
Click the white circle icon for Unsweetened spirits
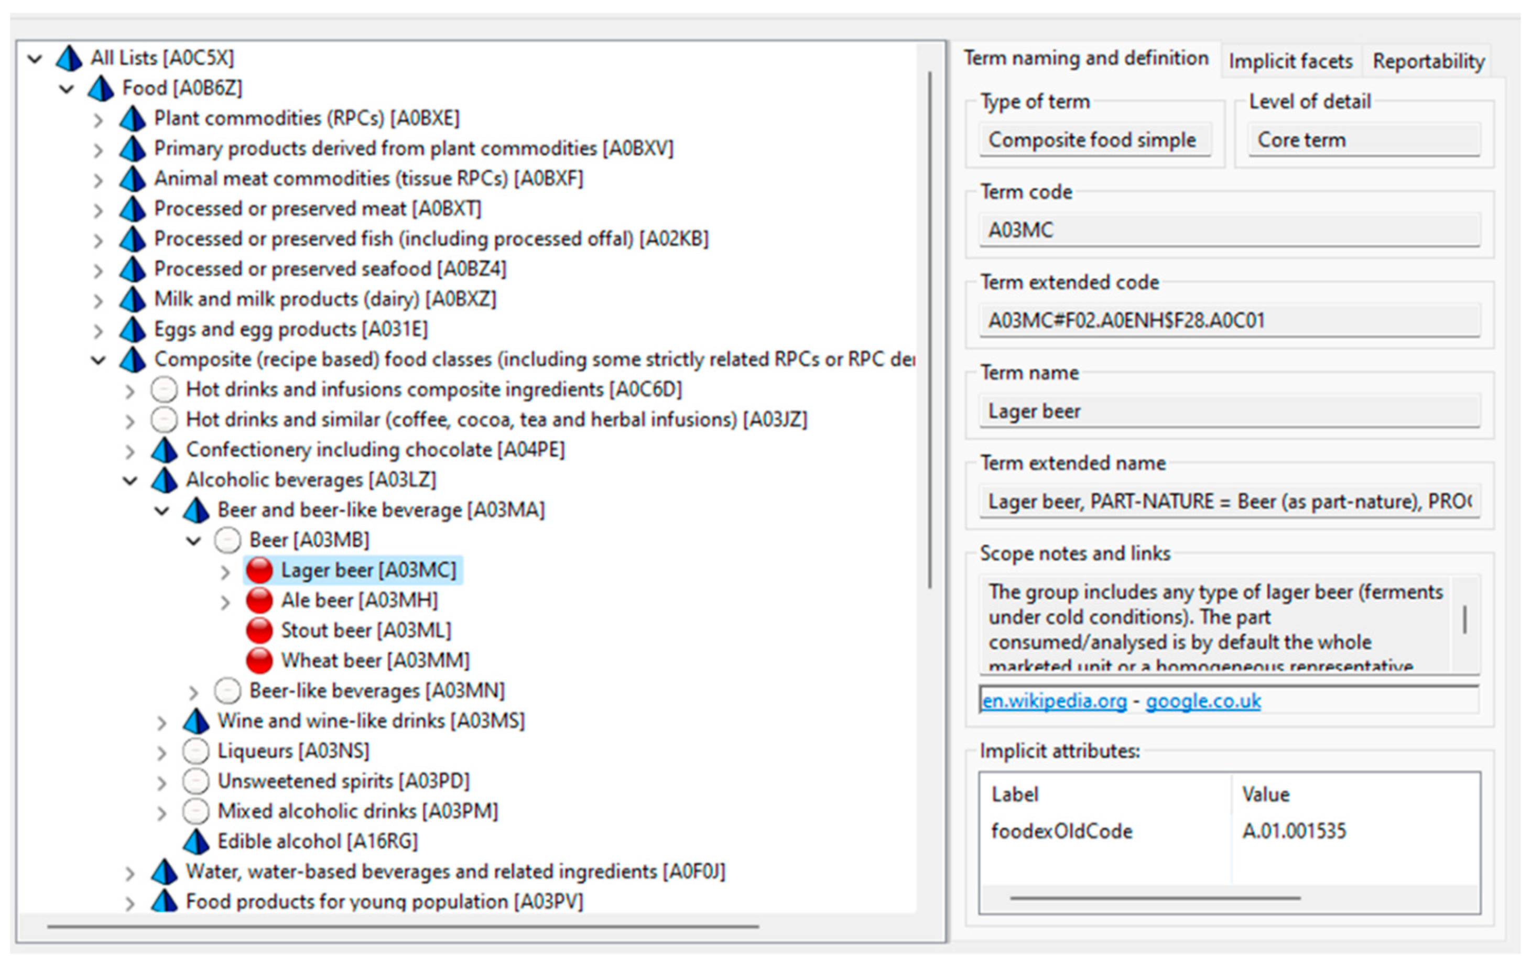coord(196,781)
